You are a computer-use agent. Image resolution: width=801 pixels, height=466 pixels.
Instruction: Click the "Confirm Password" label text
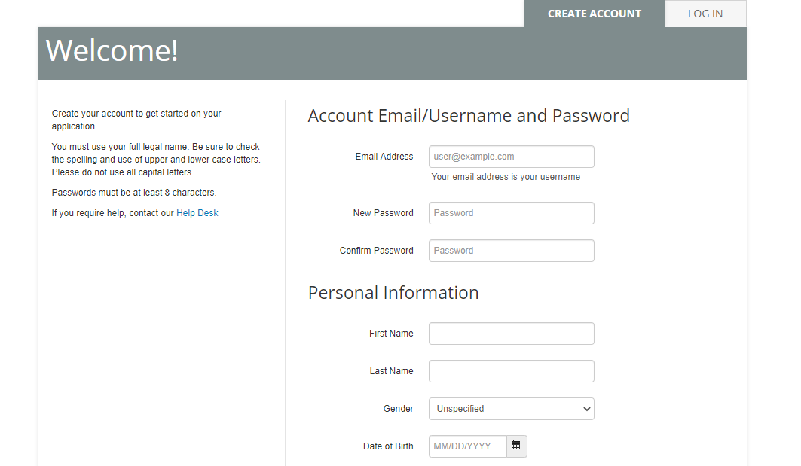(376, 251)
